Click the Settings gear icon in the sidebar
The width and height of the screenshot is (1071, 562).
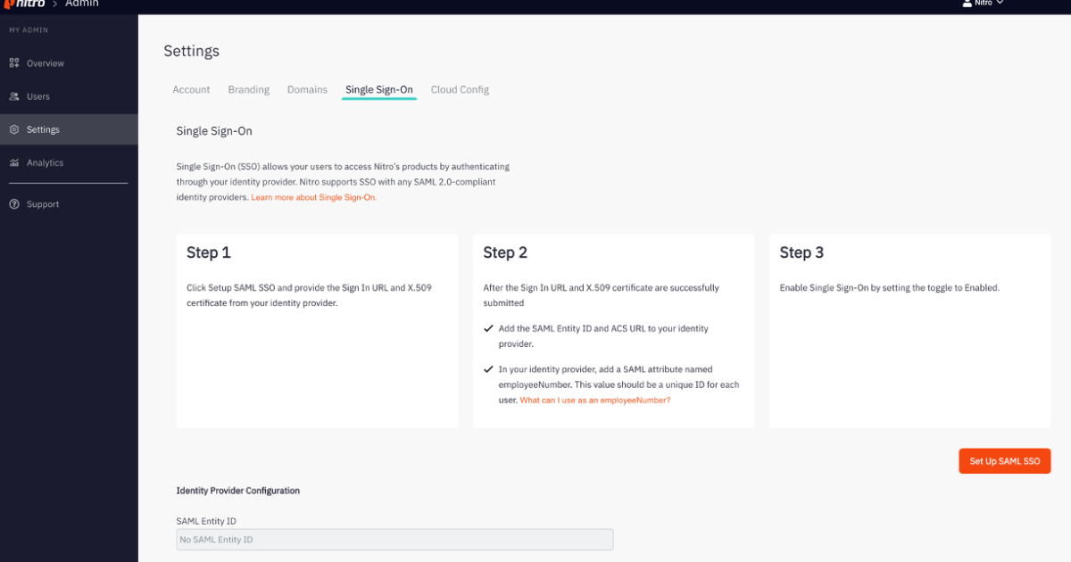[x=15, y=128]
